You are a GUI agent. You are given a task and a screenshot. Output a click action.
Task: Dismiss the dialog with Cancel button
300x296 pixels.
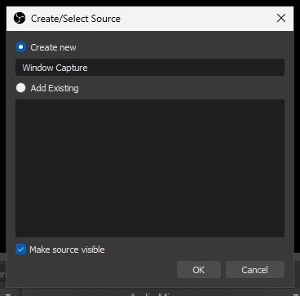click(x=255, y=270)
